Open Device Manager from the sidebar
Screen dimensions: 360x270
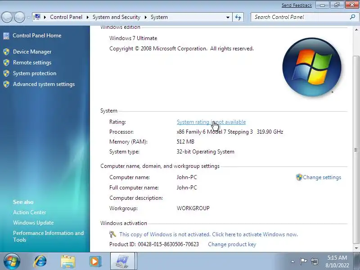32,52
